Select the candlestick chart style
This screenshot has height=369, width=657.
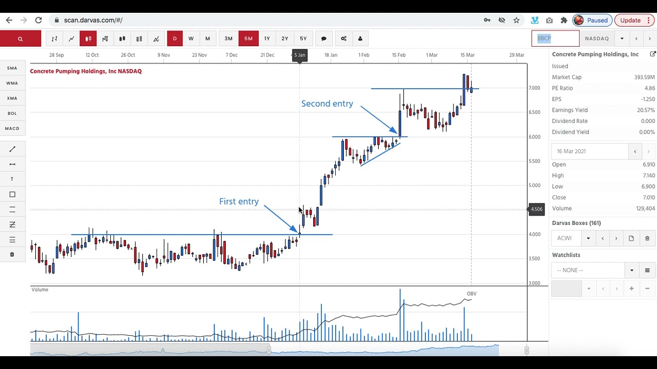[x=88, y=38]
